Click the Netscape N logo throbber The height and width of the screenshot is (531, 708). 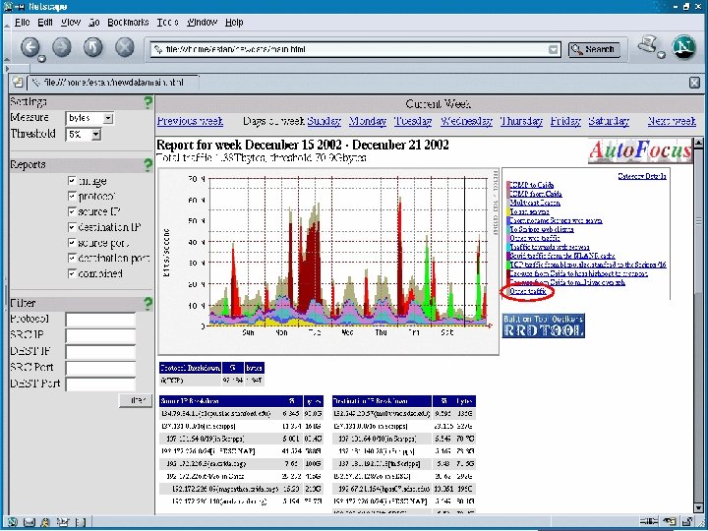point(683,47)
